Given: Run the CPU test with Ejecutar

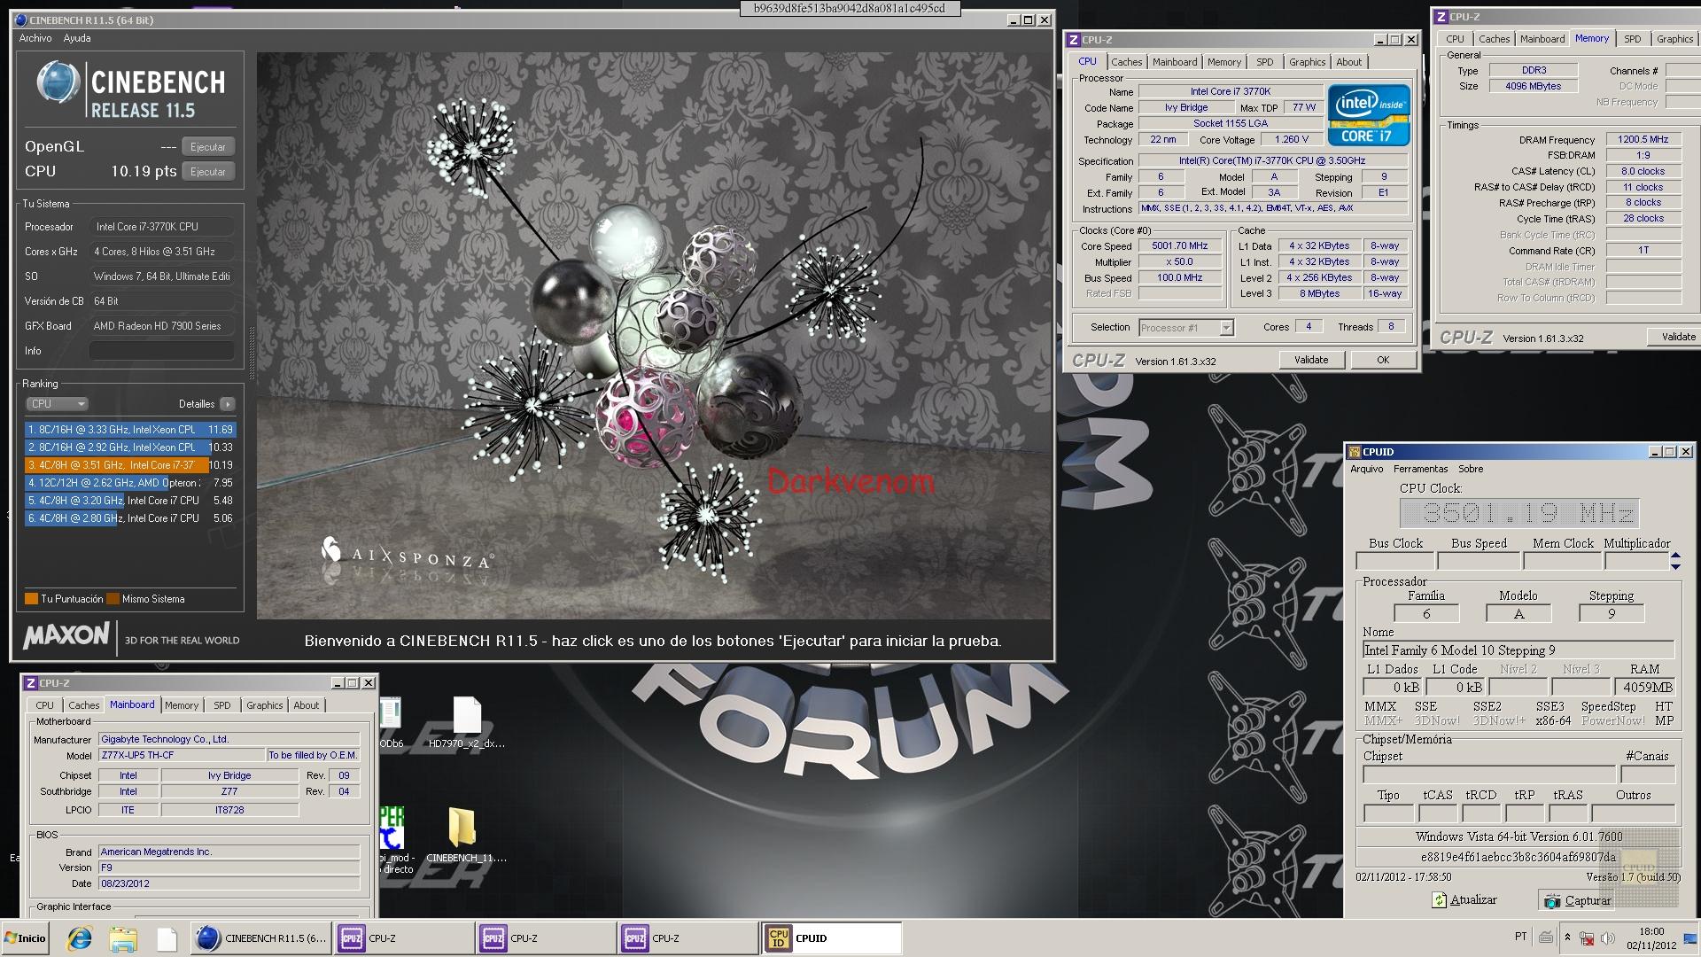Looking at the screenshot, I should 208,172.
